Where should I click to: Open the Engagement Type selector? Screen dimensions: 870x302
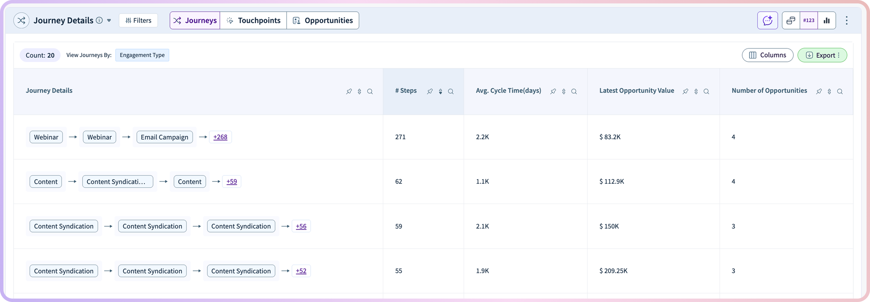pyautogui.click(x=142, y=55)
